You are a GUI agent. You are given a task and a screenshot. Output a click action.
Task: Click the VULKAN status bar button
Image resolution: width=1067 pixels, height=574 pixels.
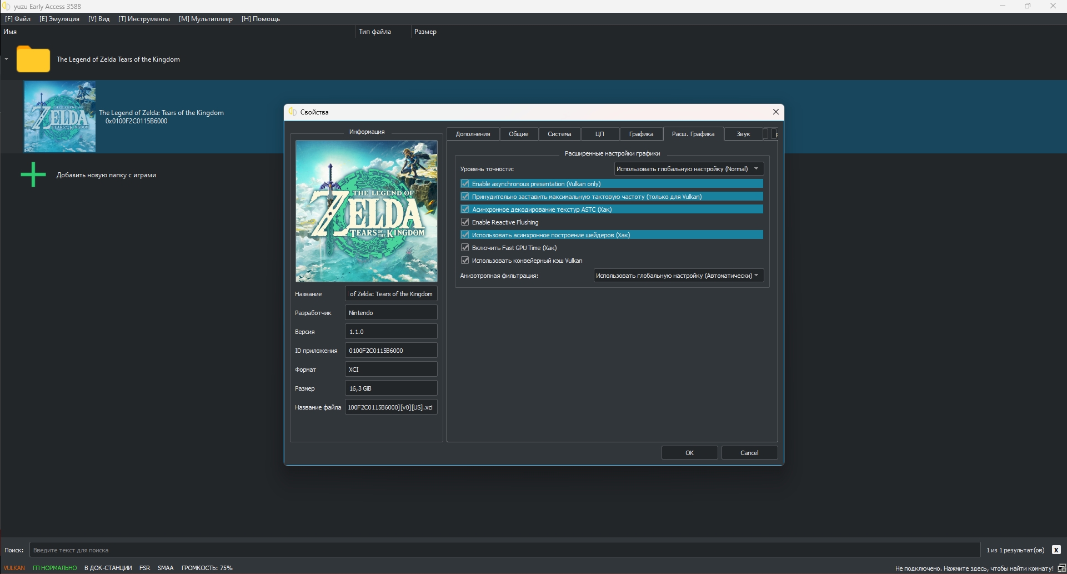coord(14,568)
